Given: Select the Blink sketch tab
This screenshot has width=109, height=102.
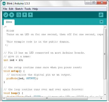Looking at the screenshot, I should [x=9, y=22].
